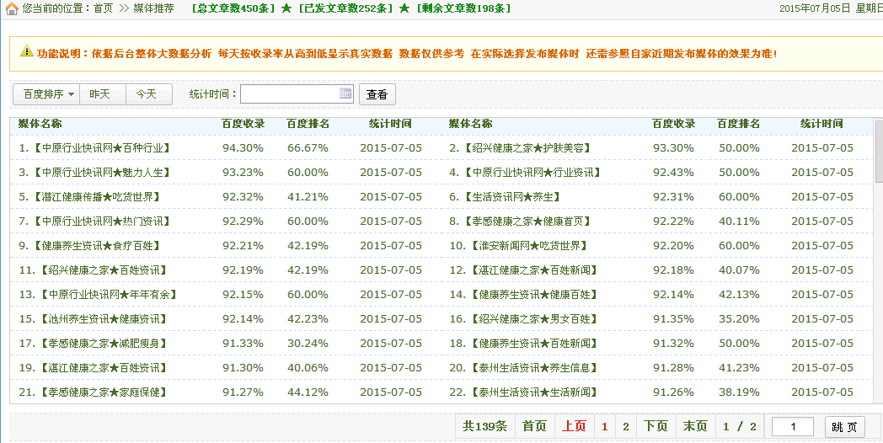Screen dimensions: 883x443
Task: Open media 孝感健康之家★减肥瘦身
Action: [103, 344]
